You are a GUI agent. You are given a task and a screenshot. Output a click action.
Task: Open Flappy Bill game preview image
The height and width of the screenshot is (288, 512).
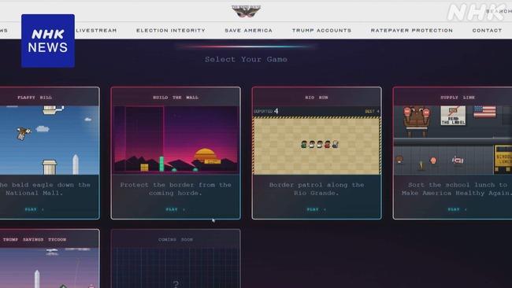50,140
